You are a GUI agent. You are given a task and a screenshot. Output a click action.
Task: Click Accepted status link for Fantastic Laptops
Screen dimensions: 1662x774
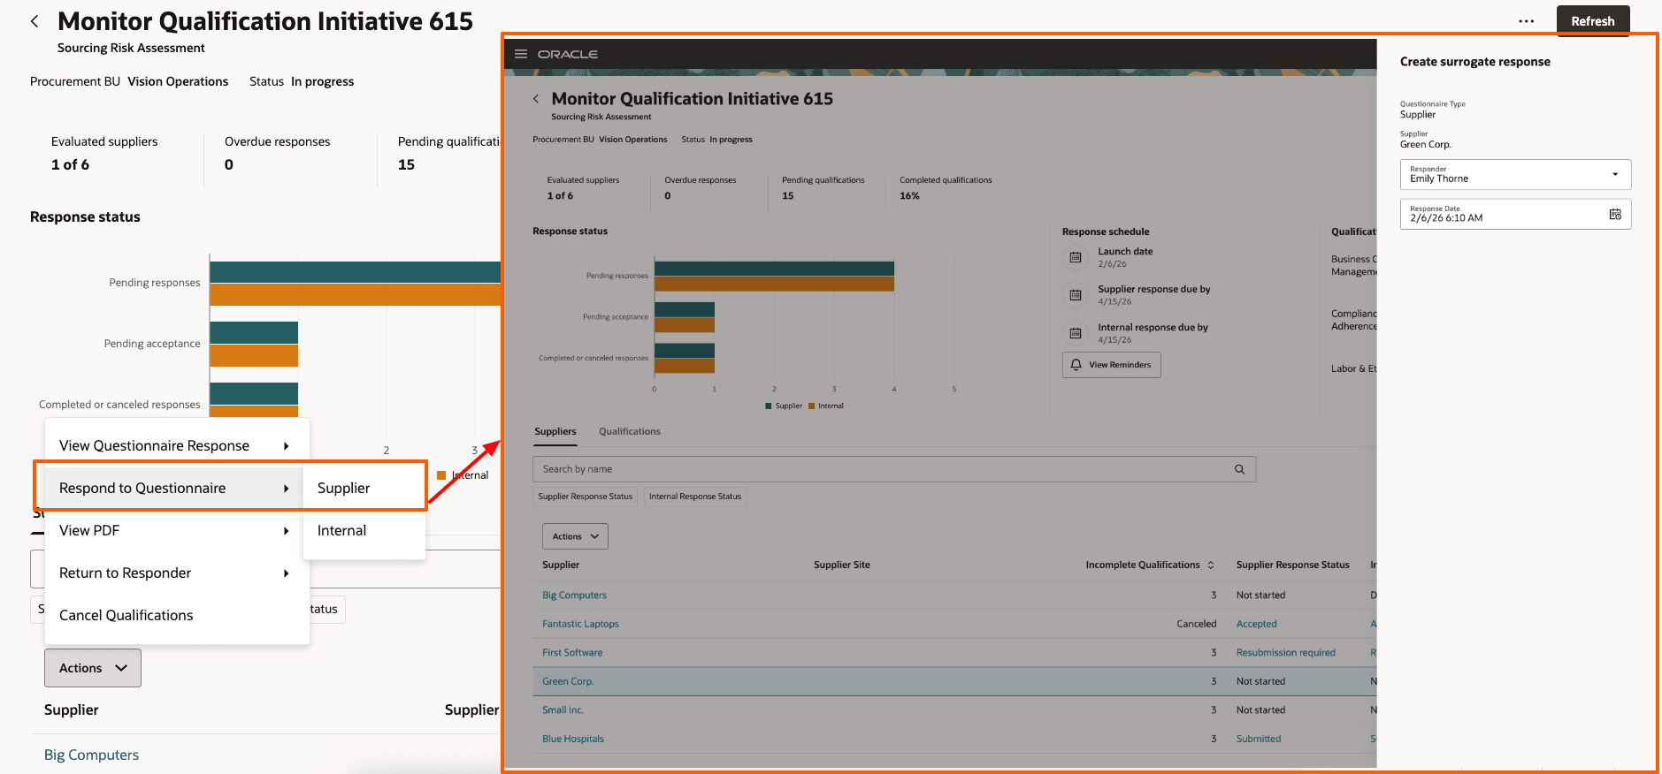[x=1256, y=624]
